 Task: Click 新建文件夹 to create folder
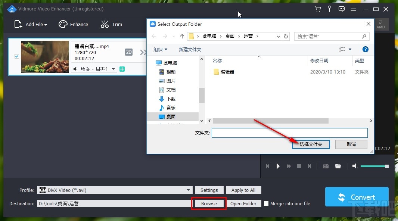[190, 50]
